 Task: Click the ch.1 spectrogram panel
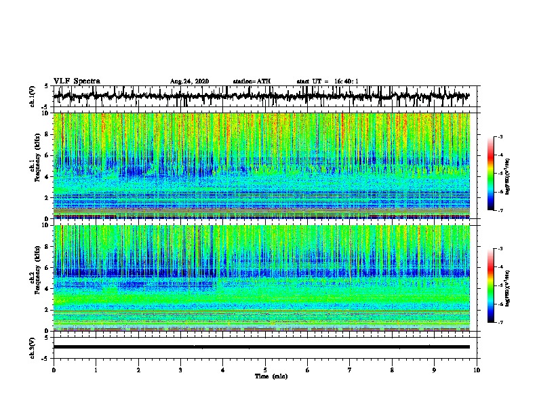(x=262, y=165)
